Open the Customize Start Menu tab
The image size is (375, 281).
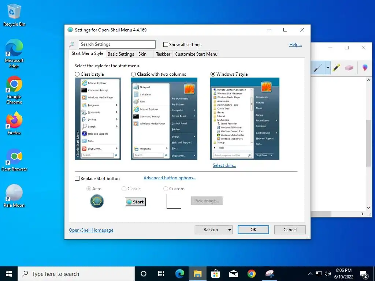tap(196, 54)
